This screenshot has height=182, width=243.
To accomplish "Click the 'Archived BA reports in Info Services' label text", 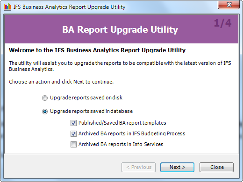I will coord(121,144).
